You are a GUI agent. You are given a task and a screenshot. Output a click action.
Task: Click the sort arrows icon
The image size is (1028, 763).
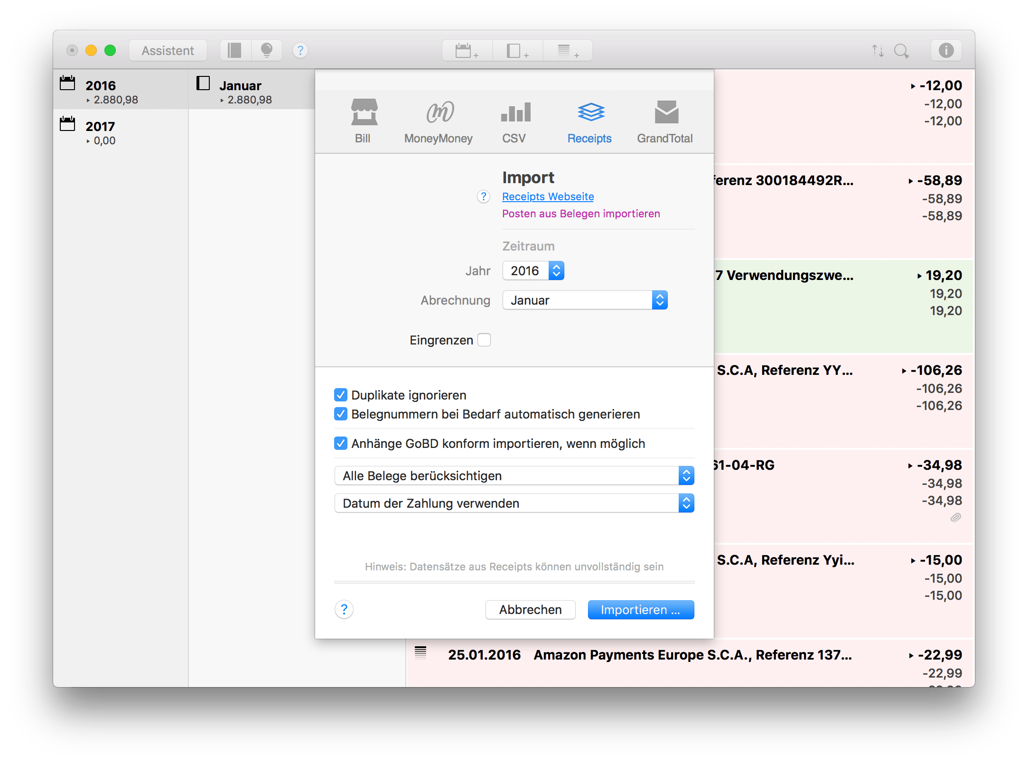tap(878, 50)
